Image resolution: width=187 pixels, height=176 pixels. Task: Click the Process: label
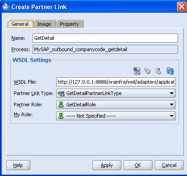coord(21,49)
